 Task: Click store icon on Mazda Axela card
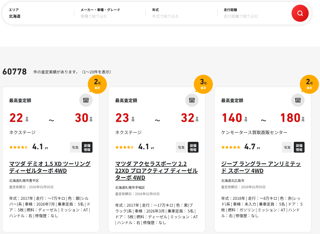(x=192, y=100)
